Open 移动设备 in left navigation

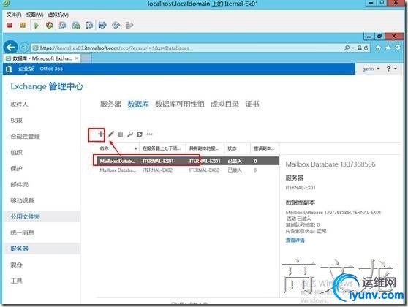point(22,200)
